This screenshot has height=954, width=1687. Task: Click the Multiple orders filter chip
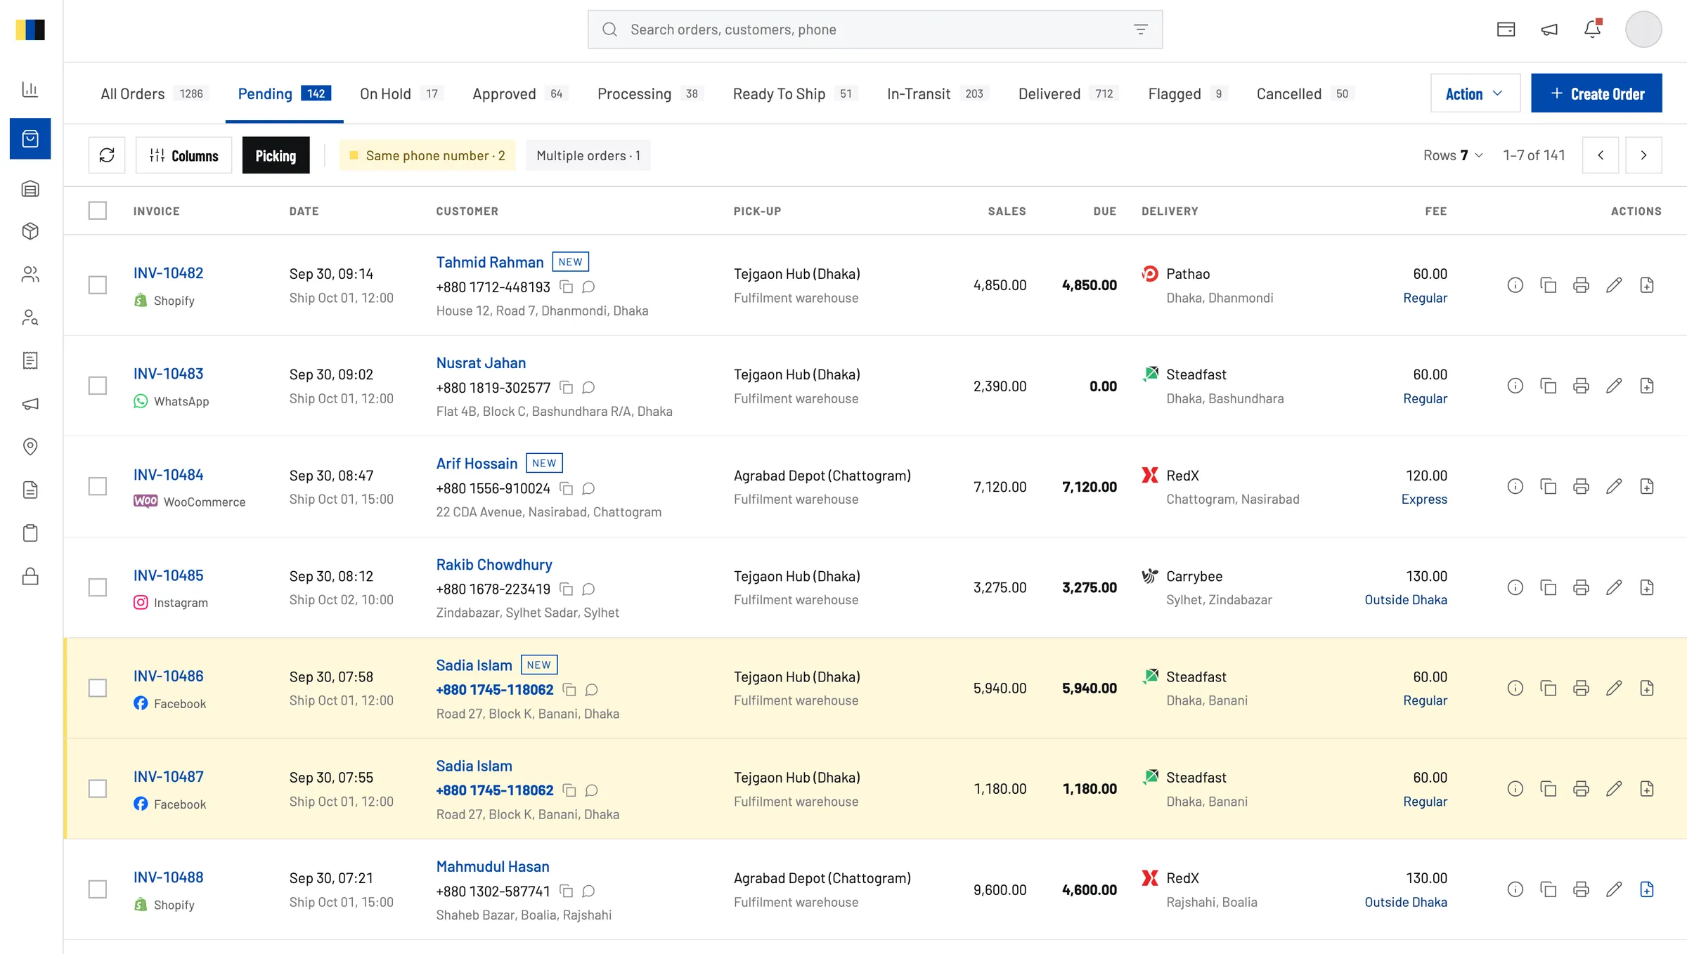click(x=588, y=155)
